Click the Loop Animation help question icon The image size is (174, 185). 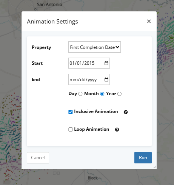[117, 130]
